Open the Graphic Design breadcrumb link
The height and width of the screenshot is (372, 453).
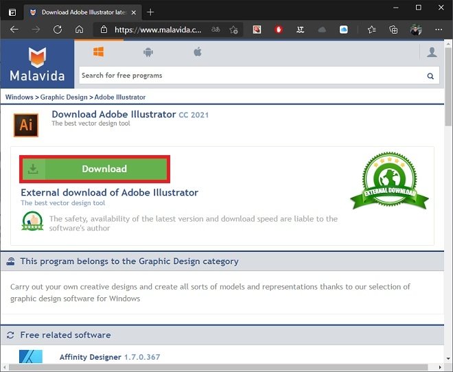point(64,97)
